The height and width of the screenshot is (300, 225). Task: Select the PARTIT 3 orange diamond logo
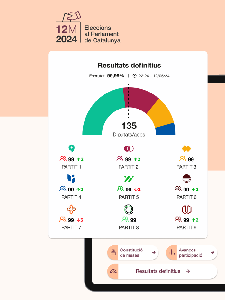pyautogui.click(x=186, y=148)
